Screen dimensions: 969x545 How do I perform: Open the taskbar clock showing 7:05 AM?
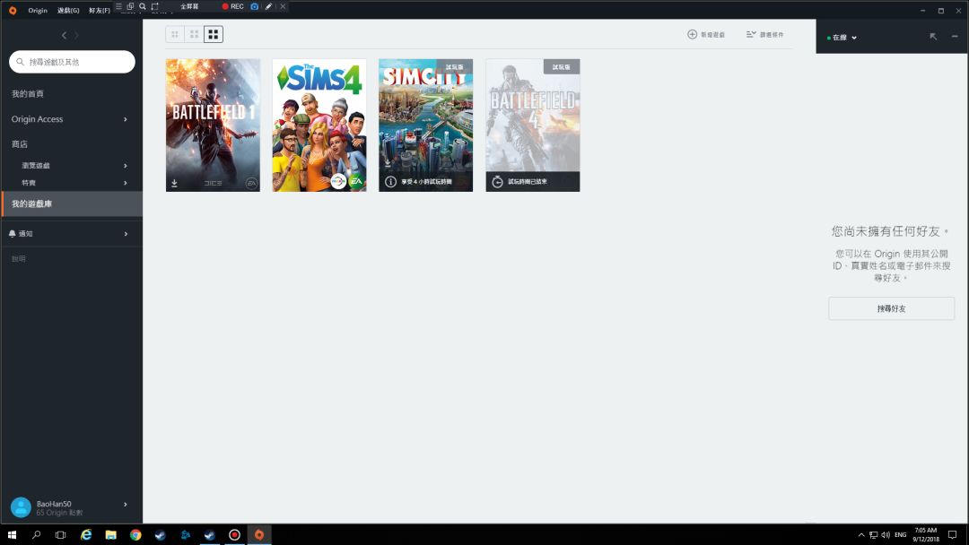coord(926,534)
